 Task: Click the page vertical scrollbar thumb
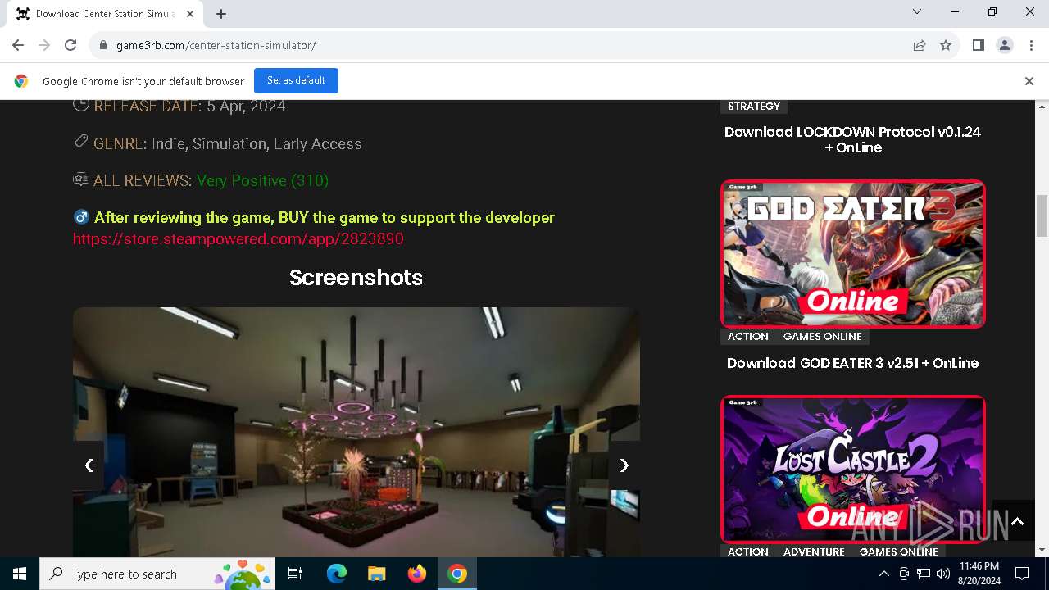[x=1042, y=216]
